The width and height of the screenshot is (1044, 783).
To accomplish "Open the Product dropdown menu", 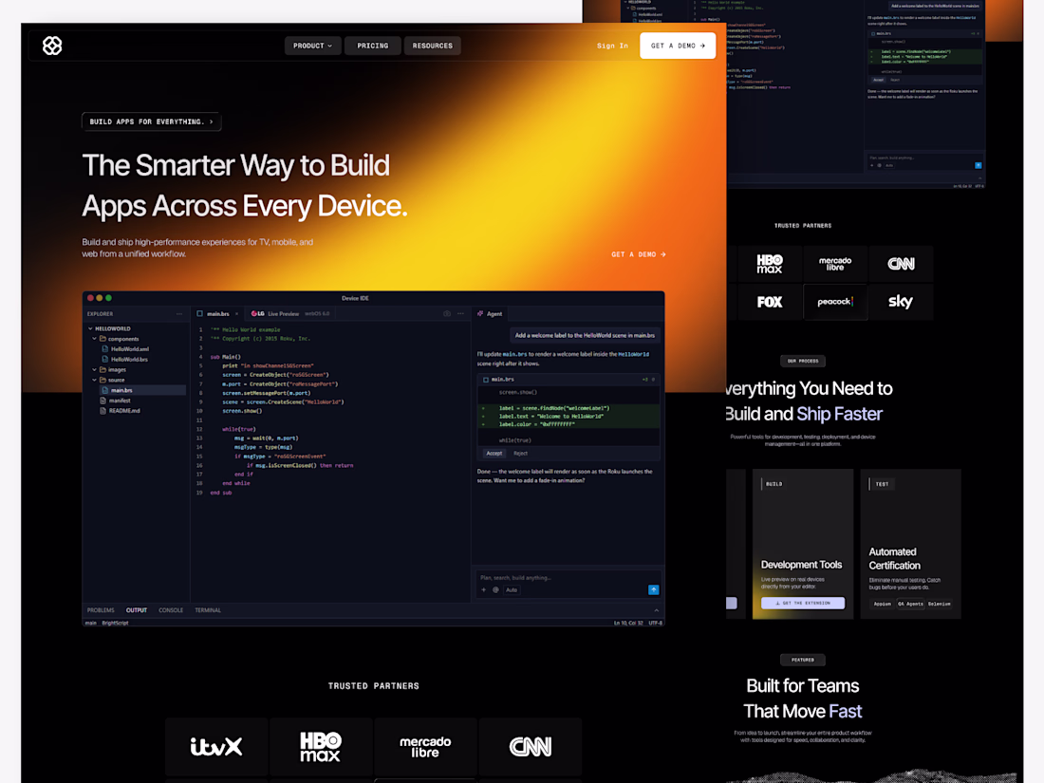I will pos(313,46).
